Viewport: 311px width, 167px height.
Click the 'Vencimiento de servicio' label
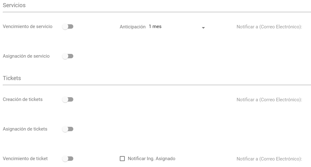pyautogui.click(x=27, y=26)
